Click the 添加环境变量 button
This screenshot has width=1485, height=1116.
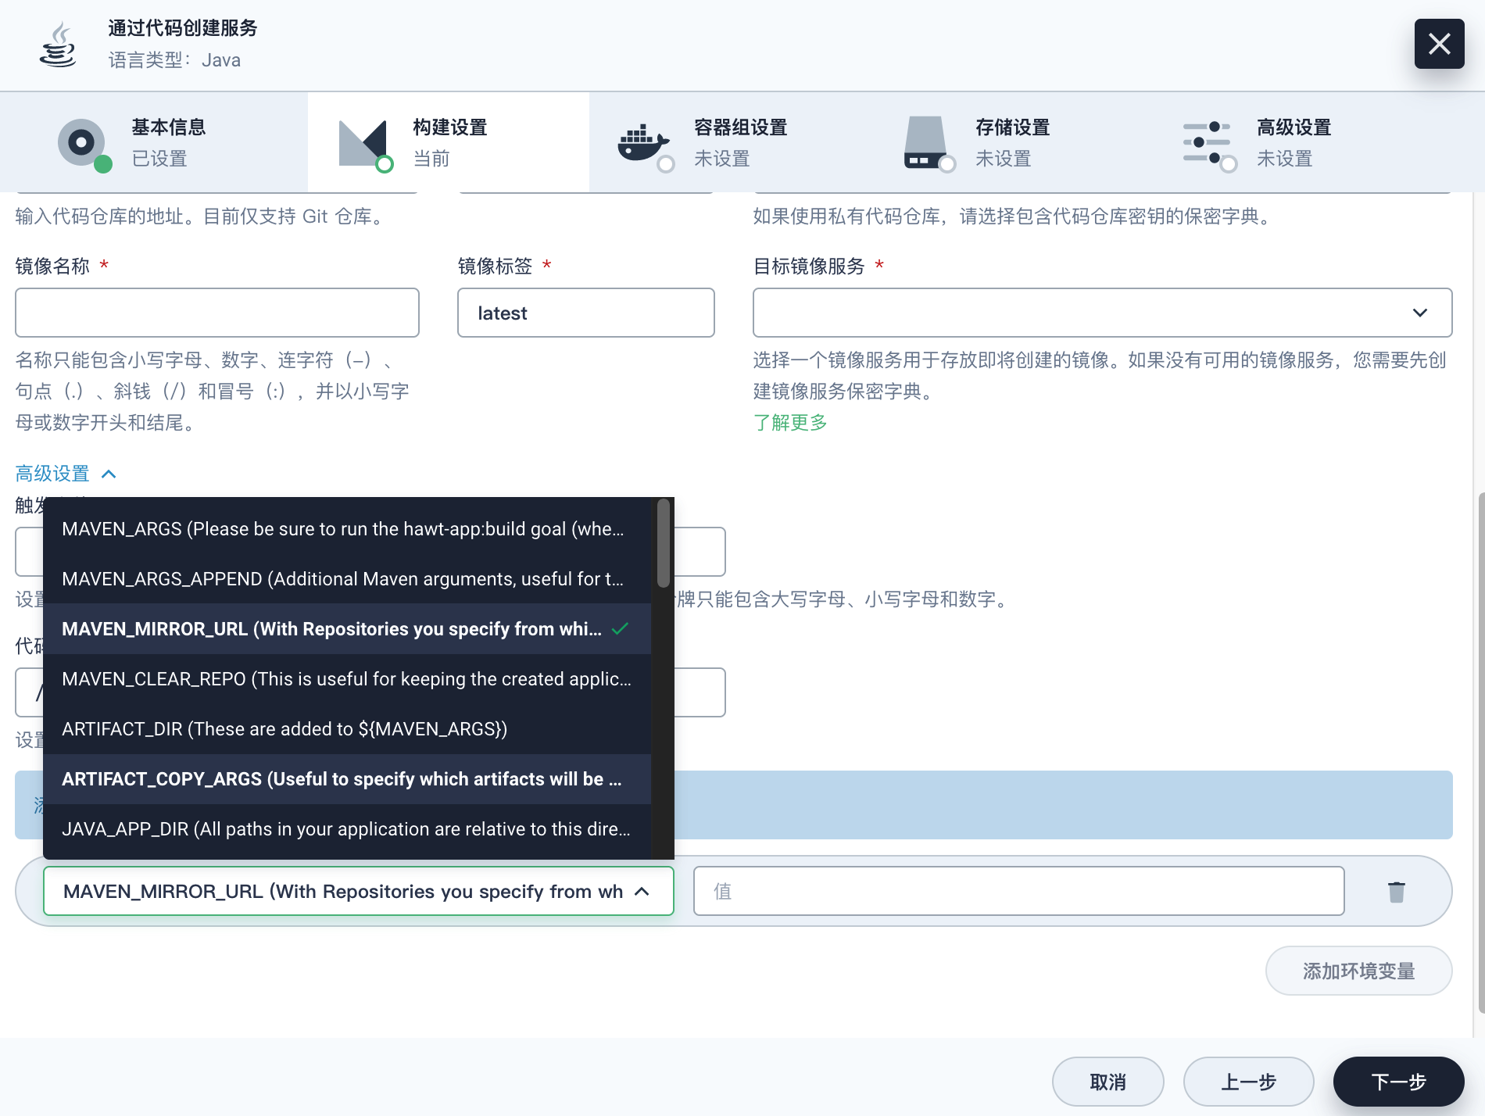pos(1359,971)
